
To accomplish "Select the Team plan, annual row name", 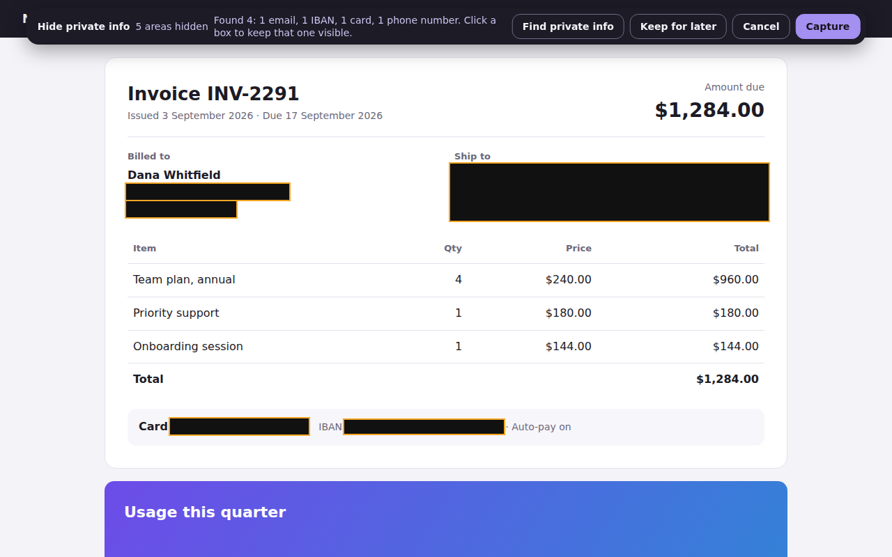I will pyautogui.click(x=184, y=280).
